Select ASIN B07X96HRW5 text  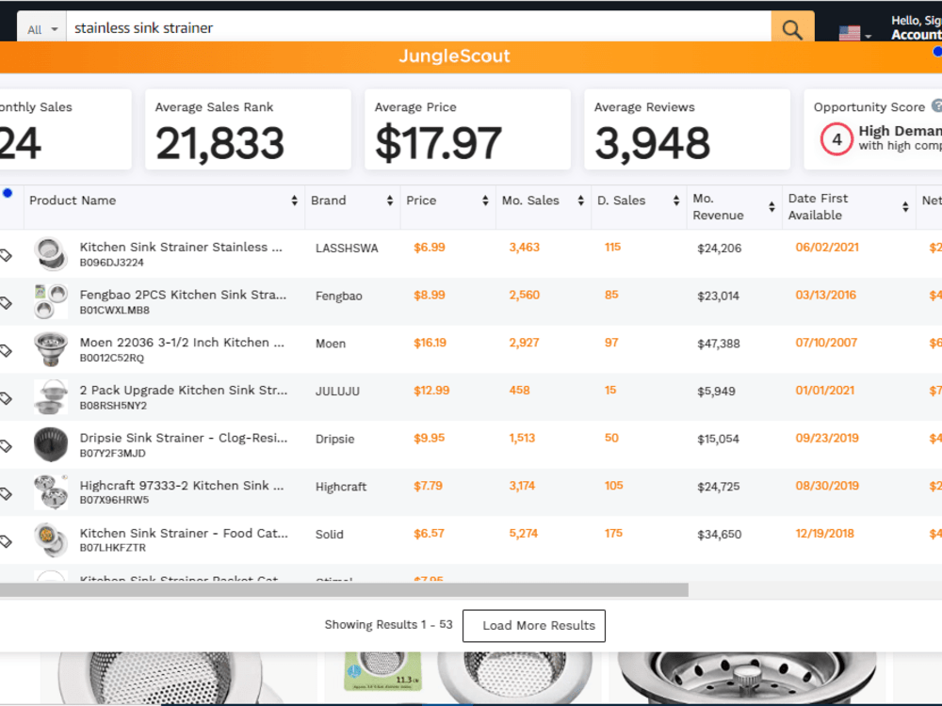(114, 500)
